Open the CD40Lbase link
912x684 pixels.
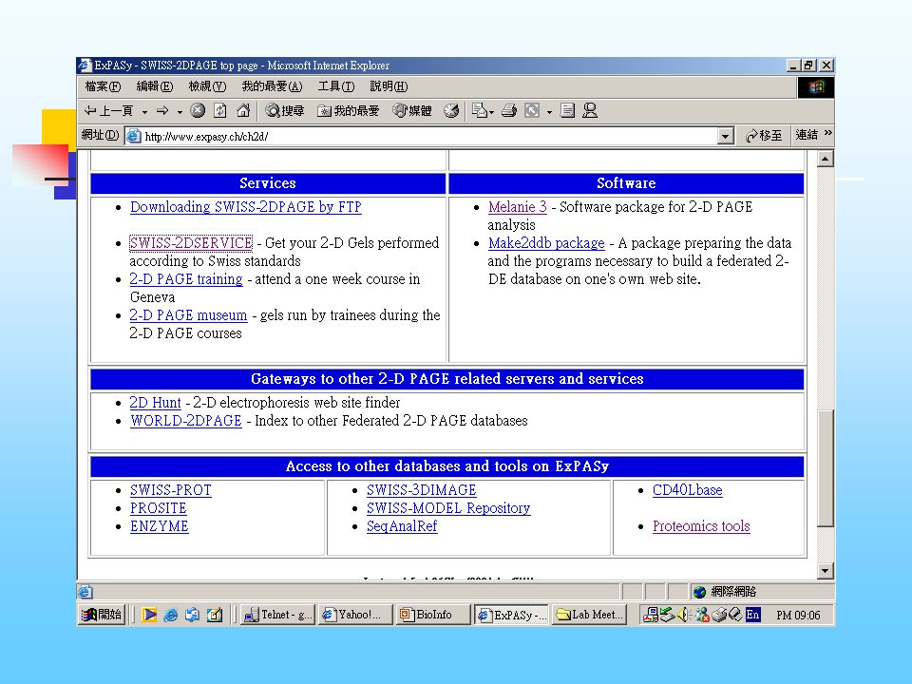687,490
